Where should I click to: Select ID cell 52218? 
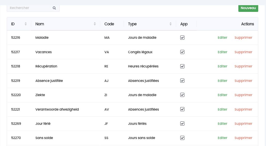[x=15, y=66]
